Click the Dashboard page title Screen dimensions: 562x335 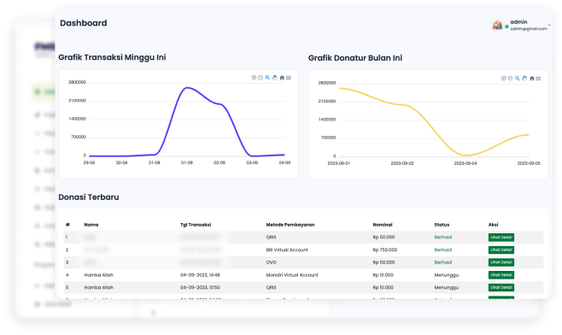tap(83, 23)
